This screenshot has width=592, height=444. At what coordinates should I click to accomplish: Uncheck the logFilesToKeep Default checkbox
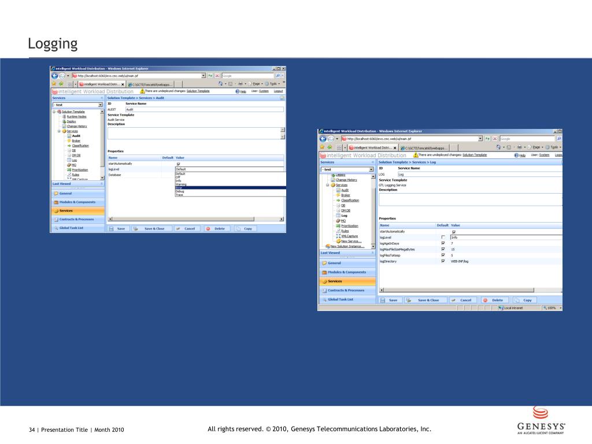443,255
